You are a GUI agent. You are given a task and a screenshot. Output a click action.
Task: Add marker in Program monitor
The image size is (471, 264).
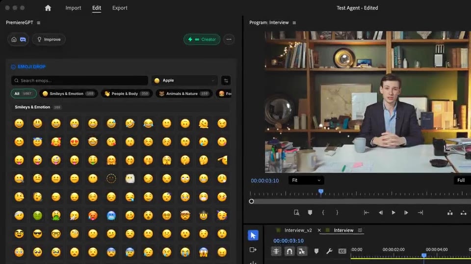click(x=310, y=213)
